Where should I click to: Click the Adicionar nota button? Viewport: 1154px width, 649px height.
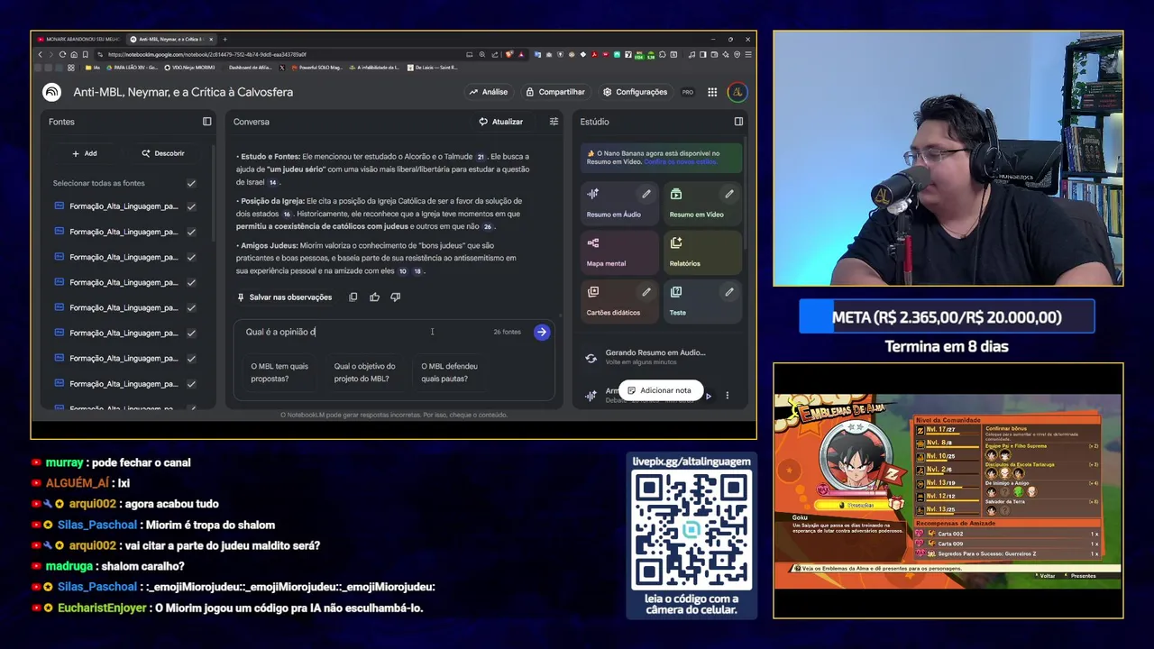click(659, 390)
